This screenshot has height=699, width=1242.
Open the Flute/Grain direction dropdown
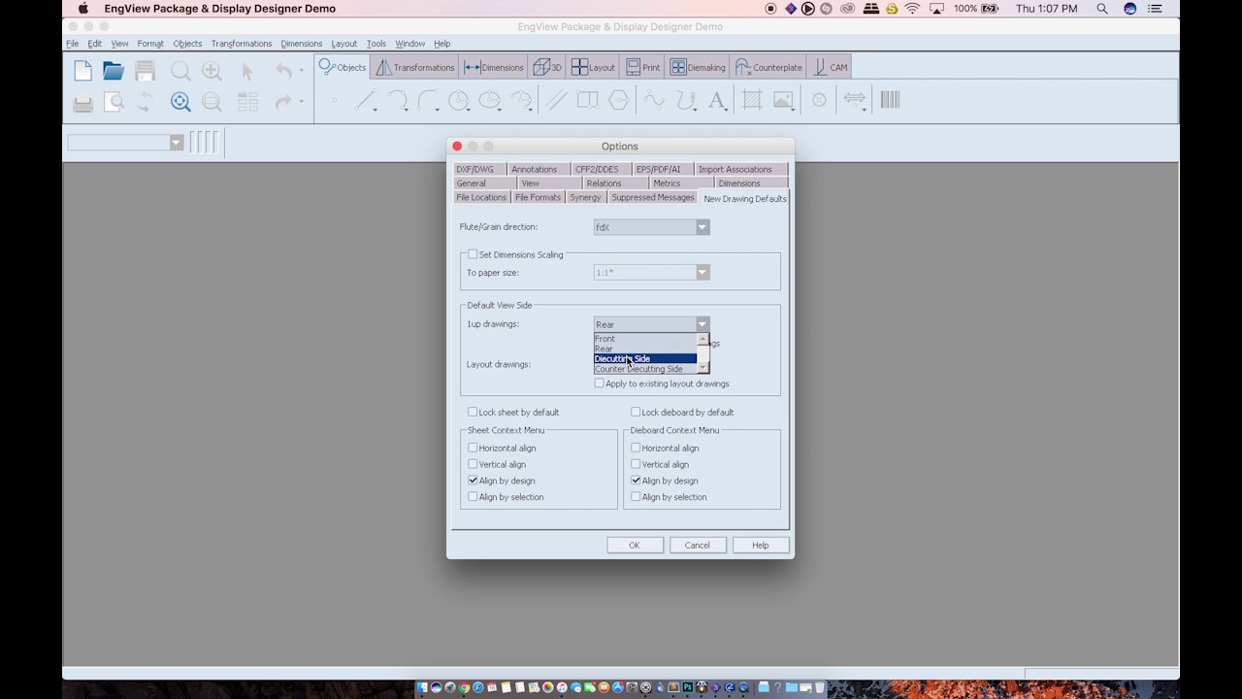click(x=652, y=227)
